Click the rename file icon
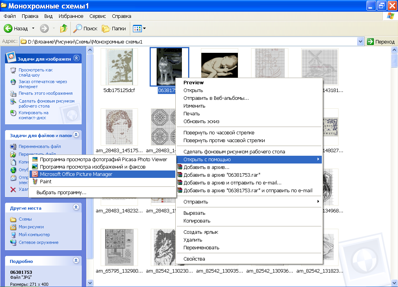Screen dimensions: 398x287 (13, 146)
